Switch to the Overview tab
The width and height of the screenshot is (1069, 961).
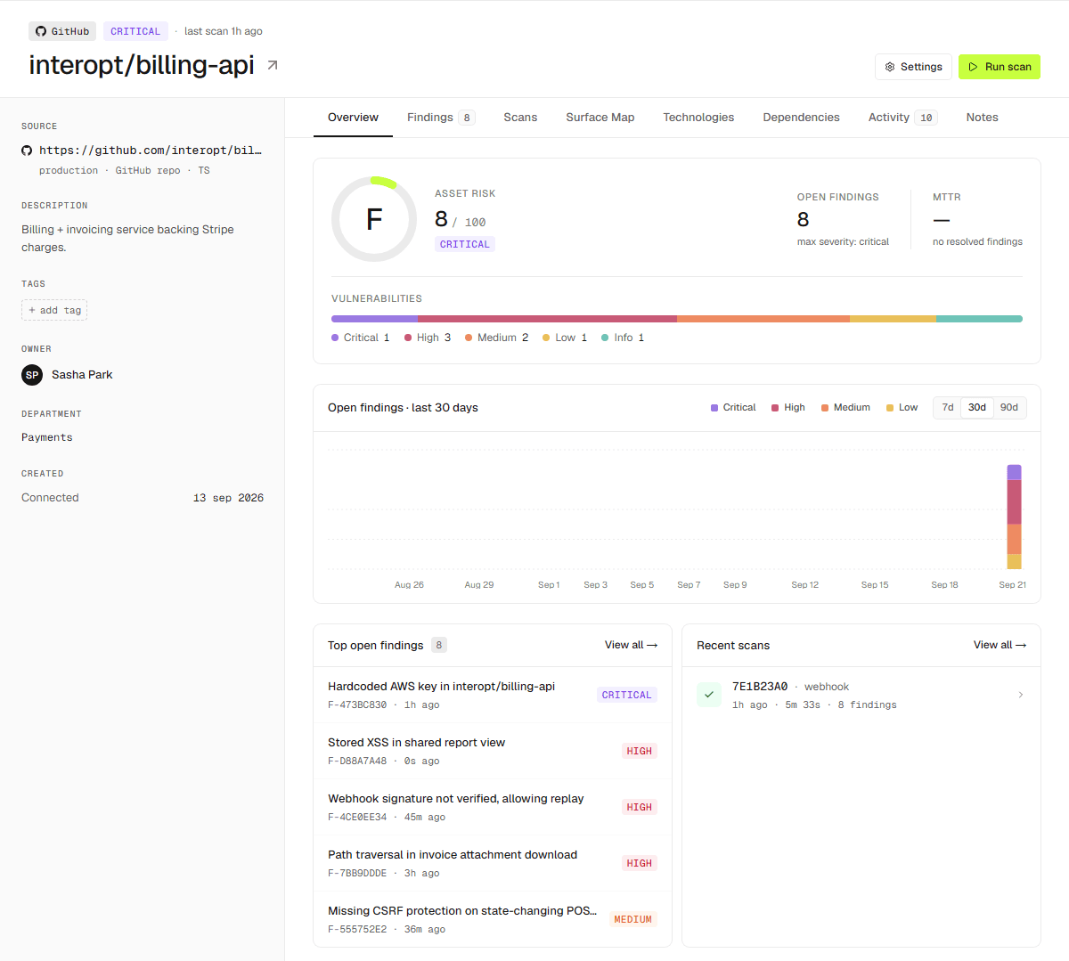click(353, 118)
